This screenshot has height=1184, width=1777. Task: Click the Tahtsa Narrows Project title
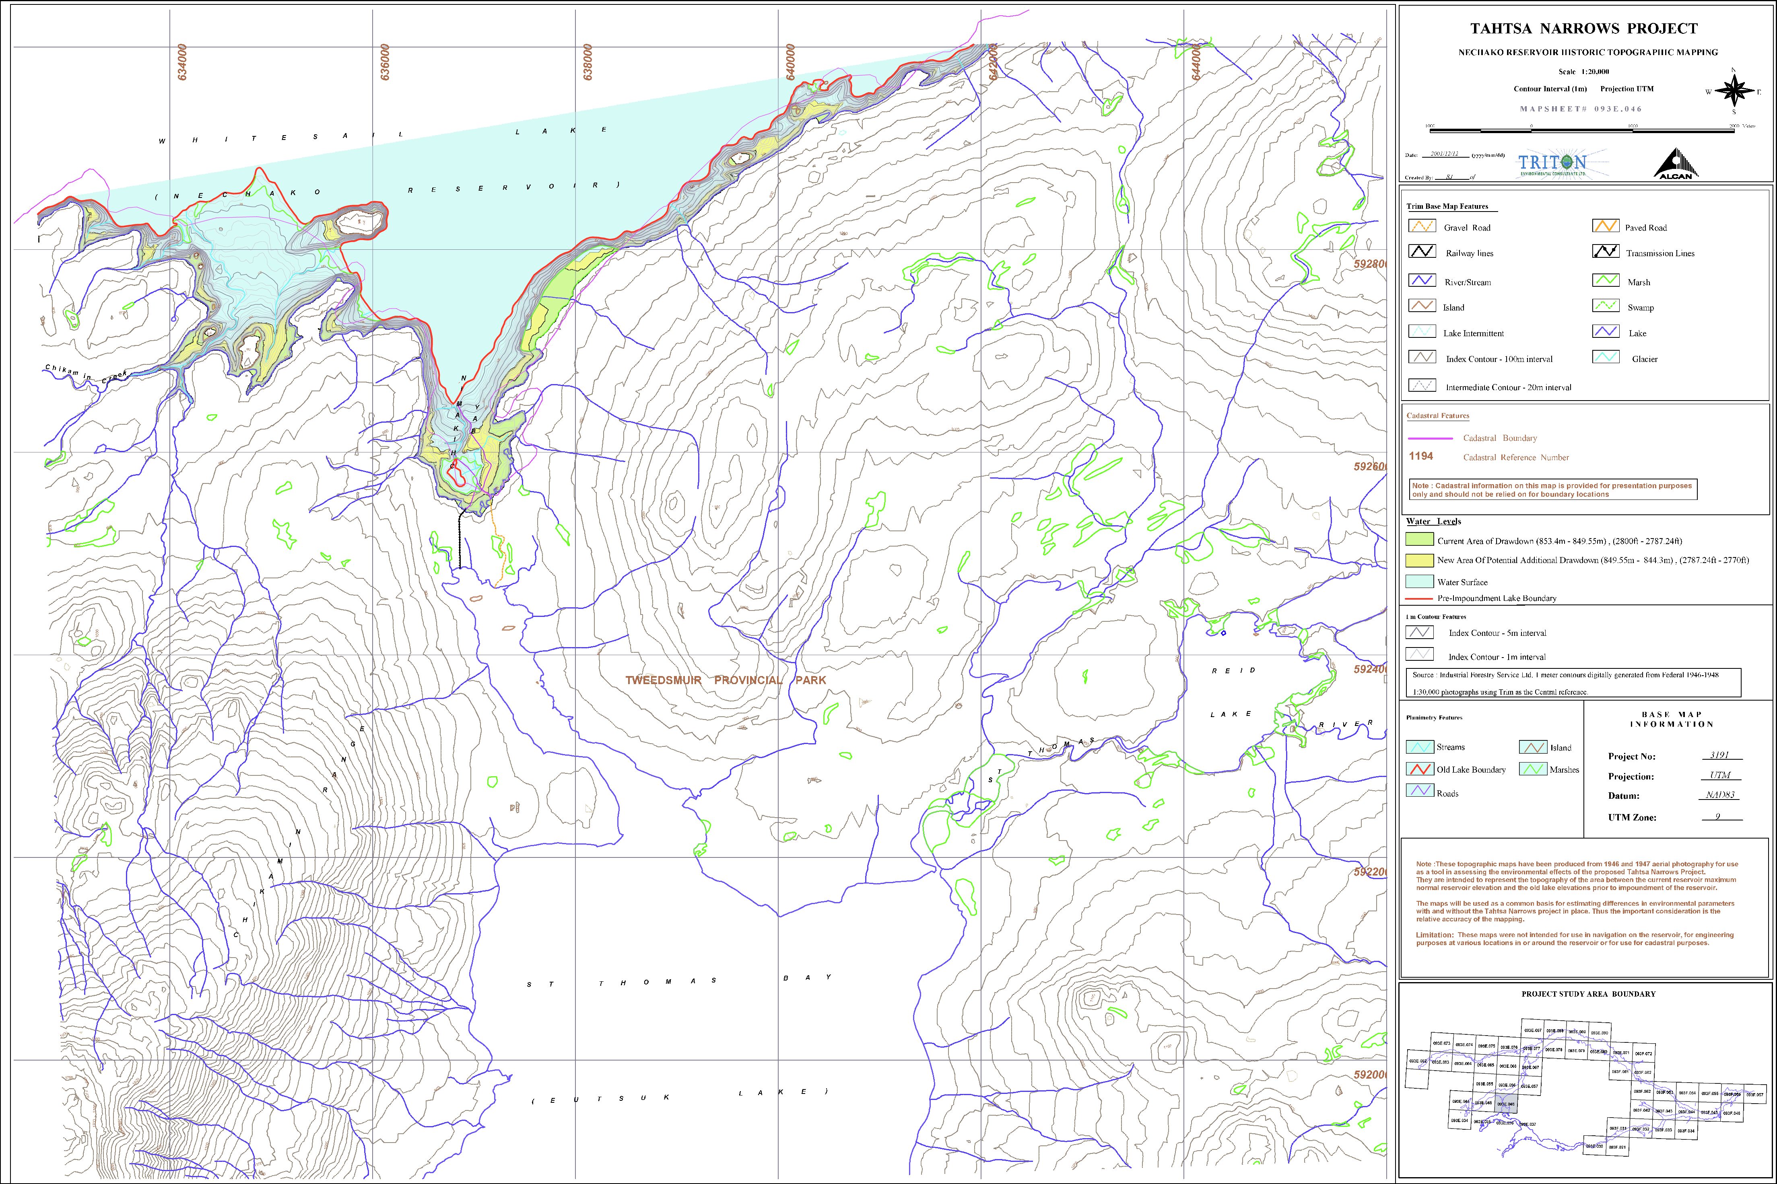pos(1583,29)
